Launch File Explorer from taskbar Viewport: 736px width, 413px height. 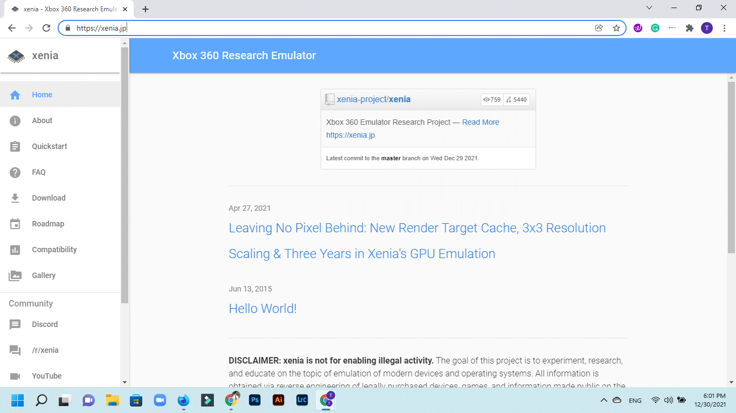pos(112,400)
